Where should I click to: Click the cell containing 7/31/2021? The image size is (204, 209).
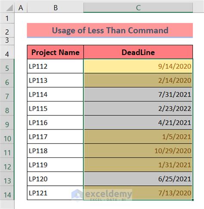(x=138, y=94)
